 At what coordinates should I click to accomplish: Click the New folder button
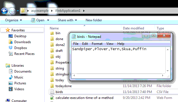click(94, 20)
